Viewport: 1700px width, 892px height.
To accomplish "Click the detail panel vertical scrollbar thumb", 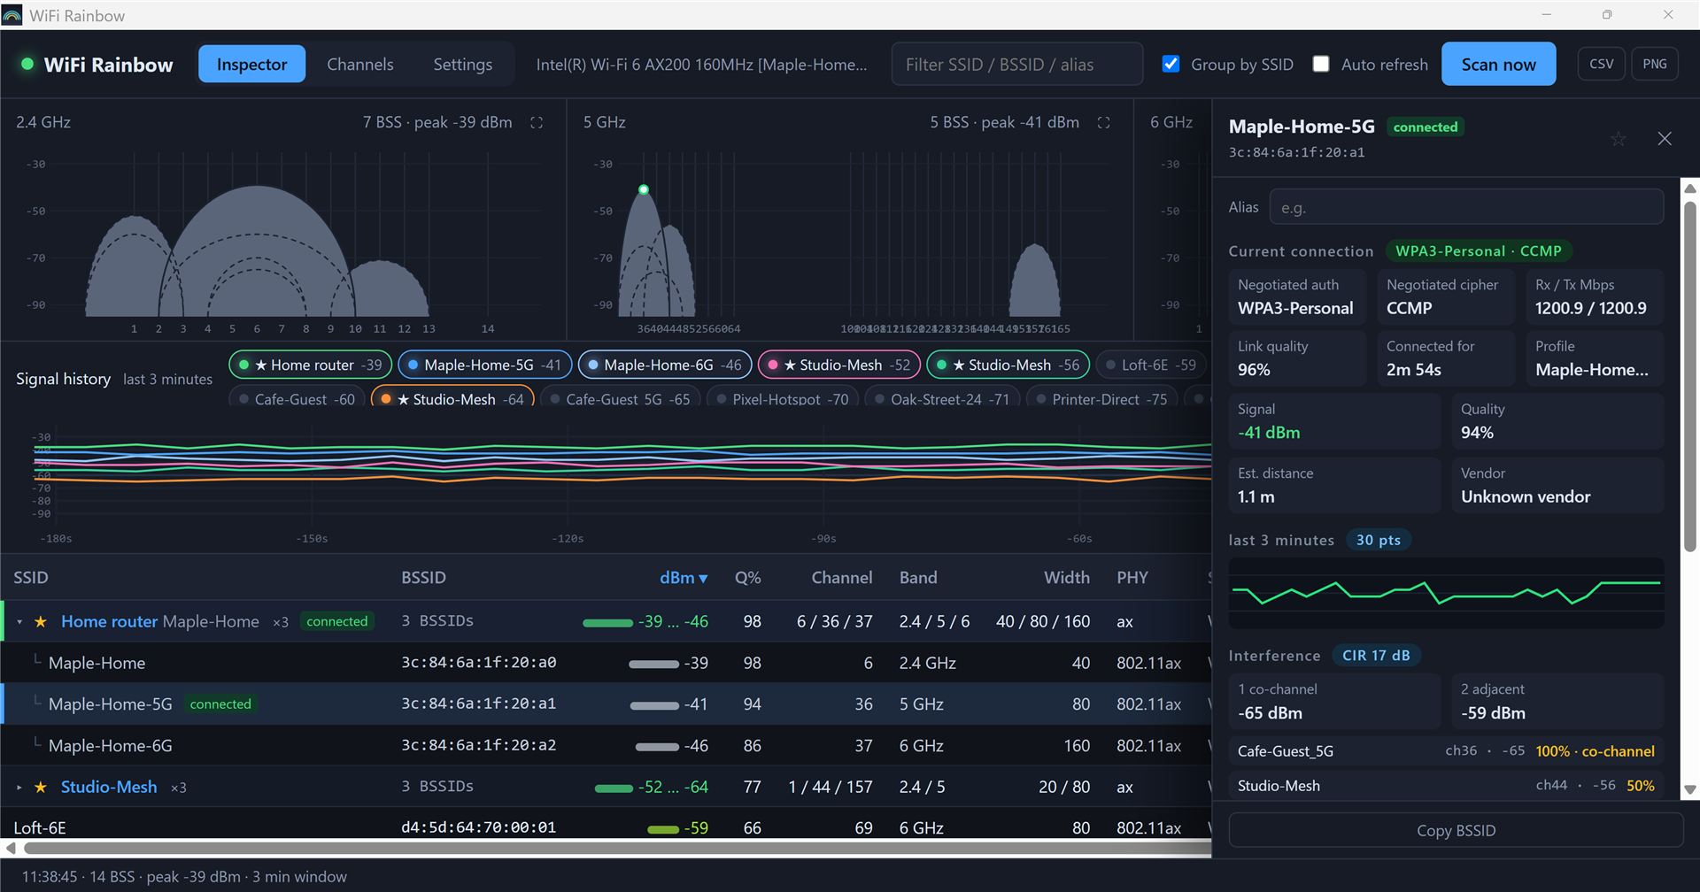I will point(1689,376).
